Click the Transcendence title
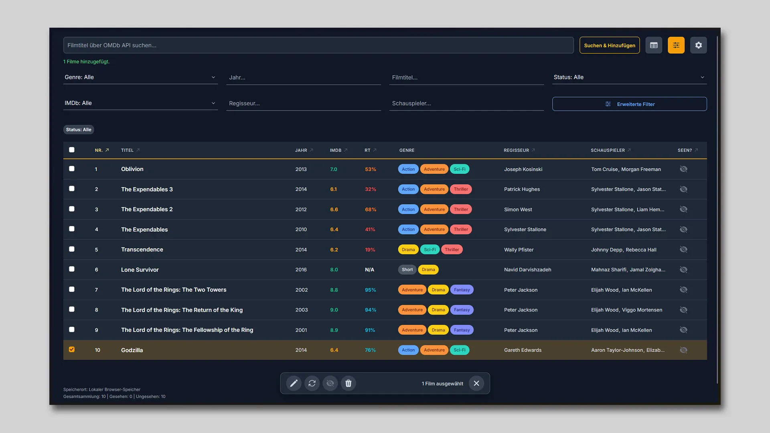Image resolution: width=770 pixels, height=433 pixels. point(142,249)
